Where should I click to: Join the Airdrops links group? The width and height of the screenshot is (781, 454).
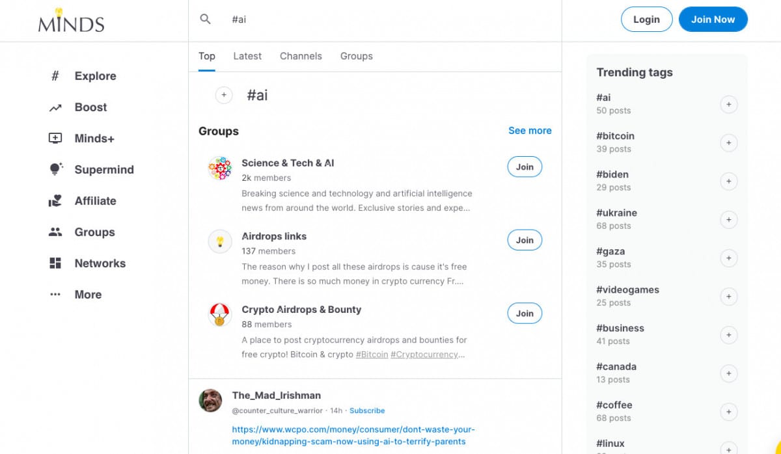525,240
